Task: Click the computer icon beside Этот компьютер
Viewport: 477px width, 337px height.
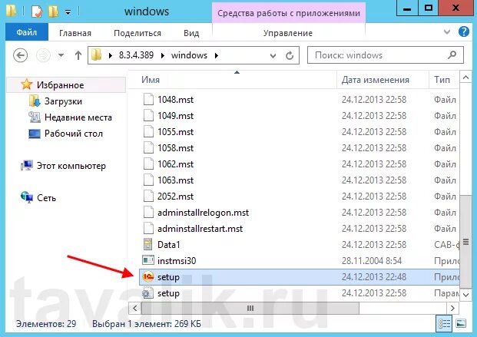Action: click(x=27, y=166)
